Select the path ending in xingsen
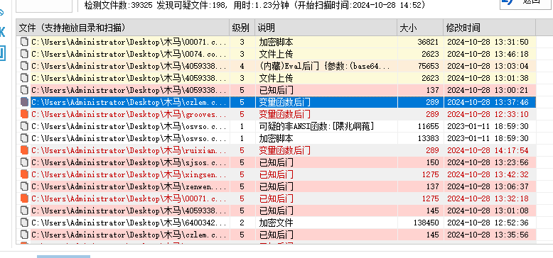Screen dimensions: 553x258 tap(129, 174)
